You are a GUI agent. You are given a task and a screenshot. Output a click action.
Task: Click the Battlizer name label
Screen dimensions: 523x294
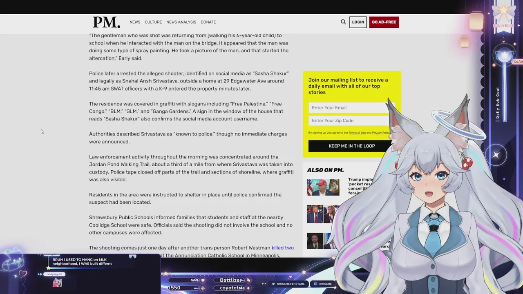tap(231, 280)
